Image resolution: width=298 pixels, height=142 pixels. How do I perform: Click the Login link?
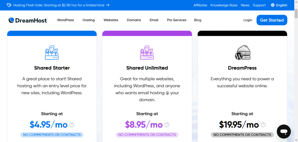248,20
